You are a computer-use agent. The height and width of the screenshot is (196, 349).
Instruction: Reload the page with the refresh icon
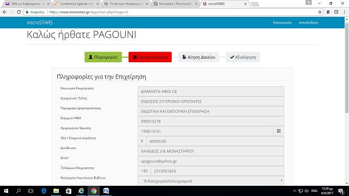pyautogui.click(x=19, y=12)
